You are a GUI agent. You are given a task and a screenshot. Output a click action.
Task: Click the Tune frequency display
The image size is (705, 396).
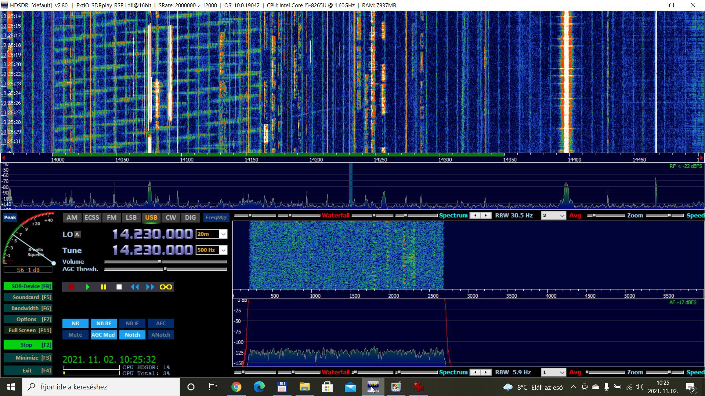(x=152, y=250)
